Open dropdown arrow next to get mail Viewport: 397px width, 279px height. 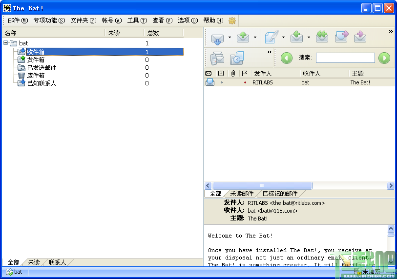(230, 37)
